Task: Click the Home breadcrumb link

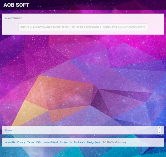Action: click(x=8, y=130)
